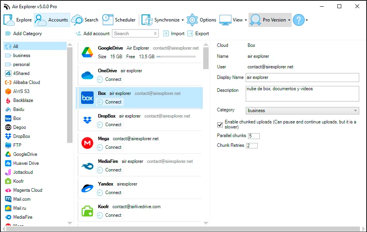Screen dimensions: 367x232
Task: Select 4Shared in the cloud list
Action: (35, 73)
